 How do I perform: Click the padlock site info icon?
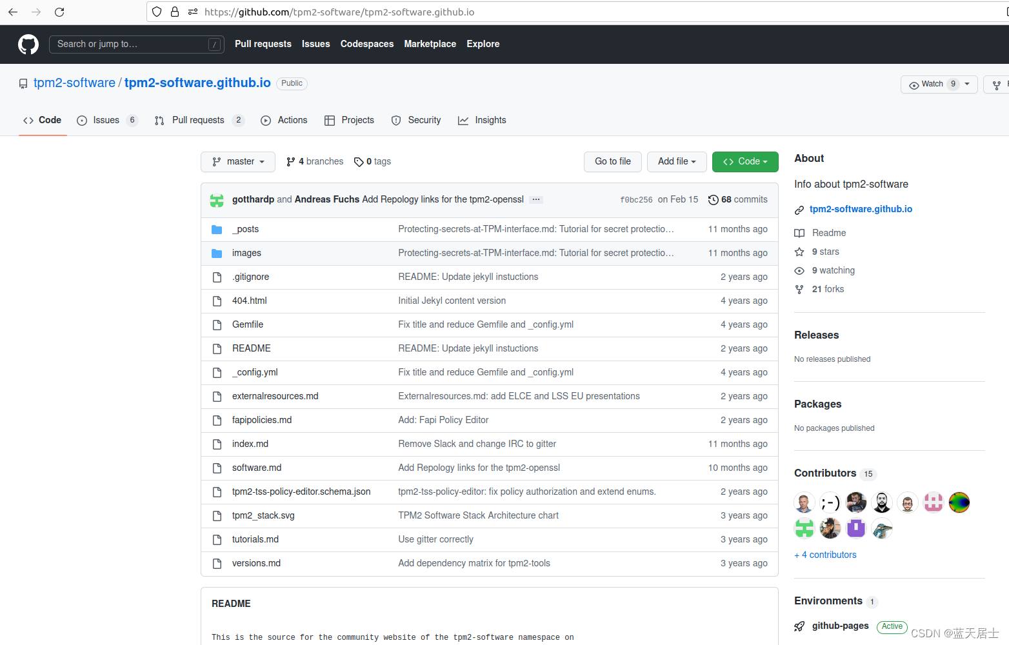point(175,12)
